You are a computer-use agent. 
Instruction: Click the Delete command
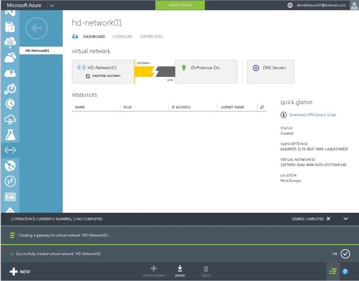click(x=206, y=271)
